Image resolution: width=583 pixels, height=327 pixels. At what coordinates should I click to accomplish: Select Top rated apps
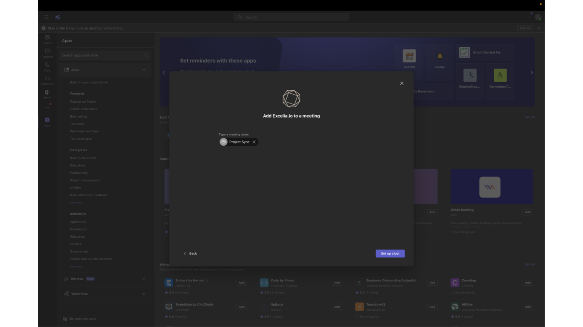[x=81, y=139]
